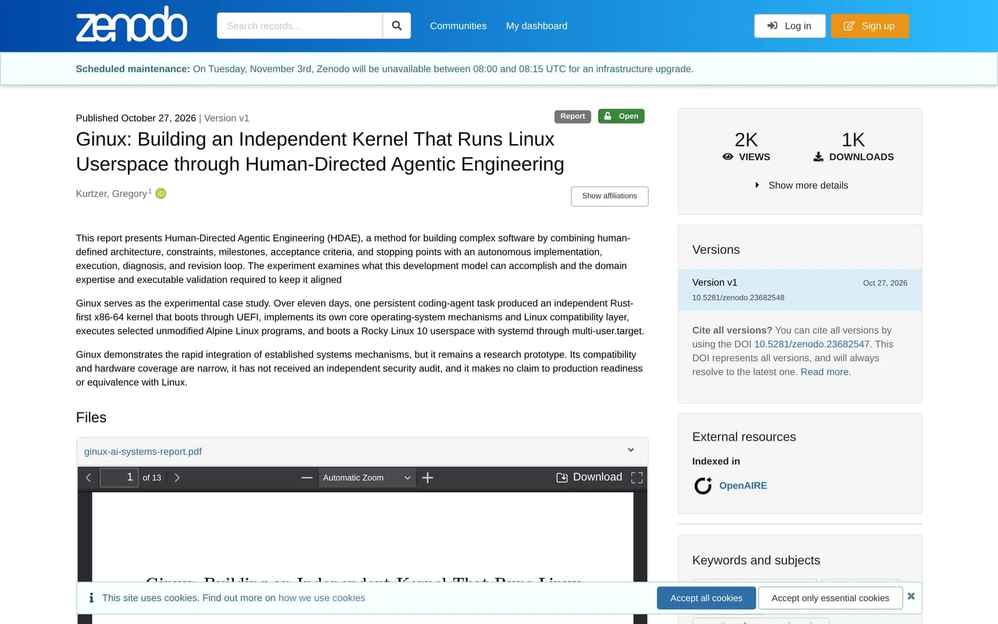The height and width of the screenshot is (624, 998).
Task: Accept only essential cookies
Action: coord(830,598)
